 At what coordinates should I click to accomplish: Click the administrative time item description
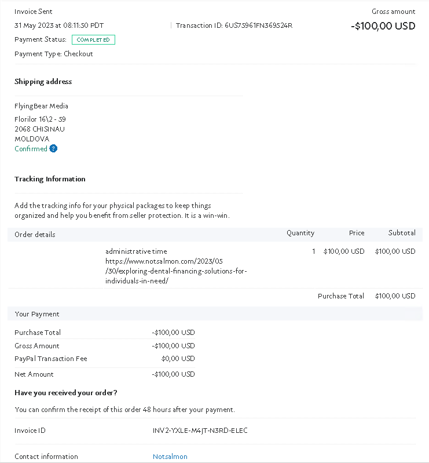136,251
